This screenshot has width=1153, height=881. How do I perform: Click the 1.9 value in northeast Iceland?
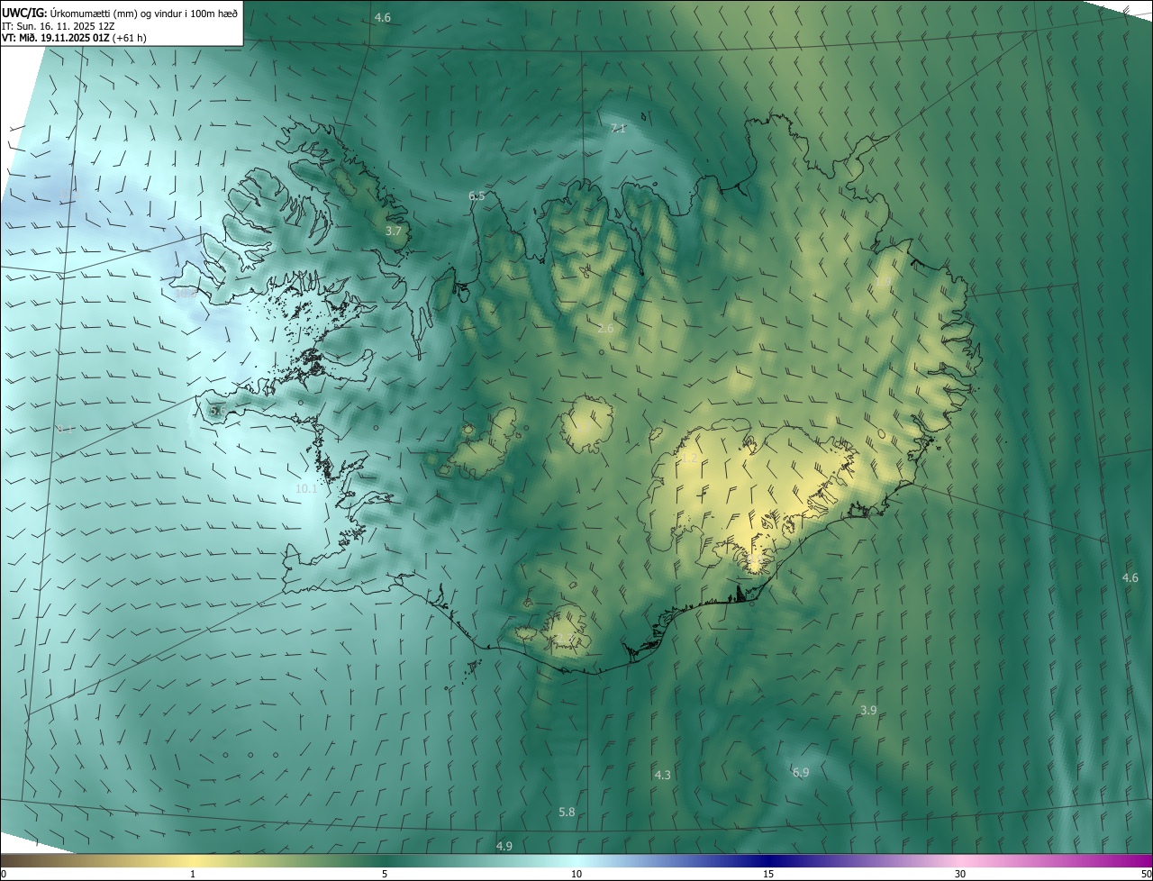tap(884, 282)
